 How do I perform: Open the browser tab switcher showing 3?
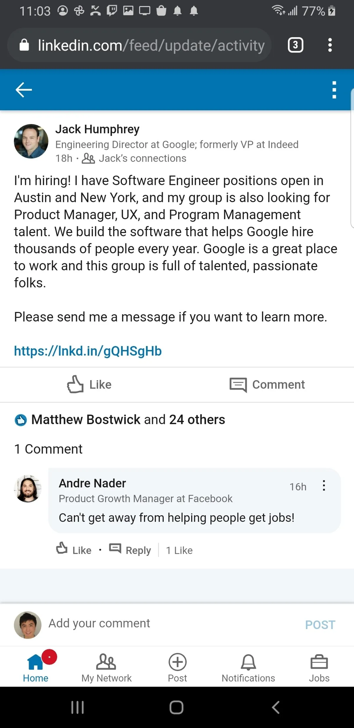pos(295,45)
